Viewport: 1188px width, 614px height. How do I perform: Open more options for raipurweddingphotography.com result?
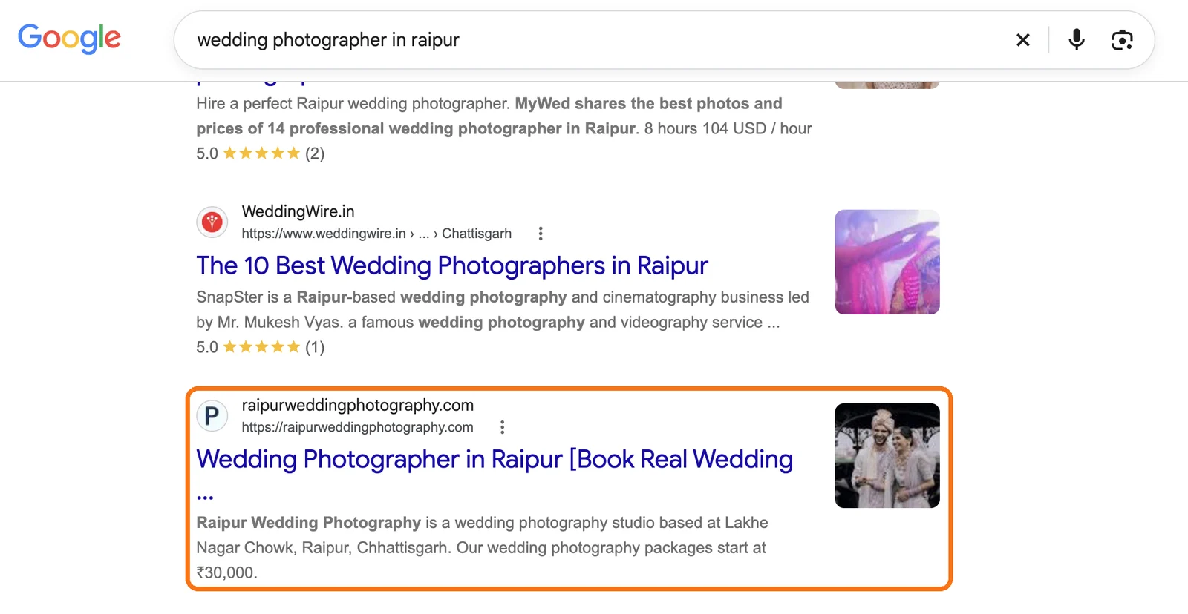tap(503, 427)
